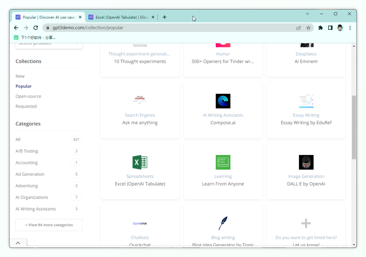Open the browser extensions puzzle icon
This screenshot has width=366, height=257.
320,28
